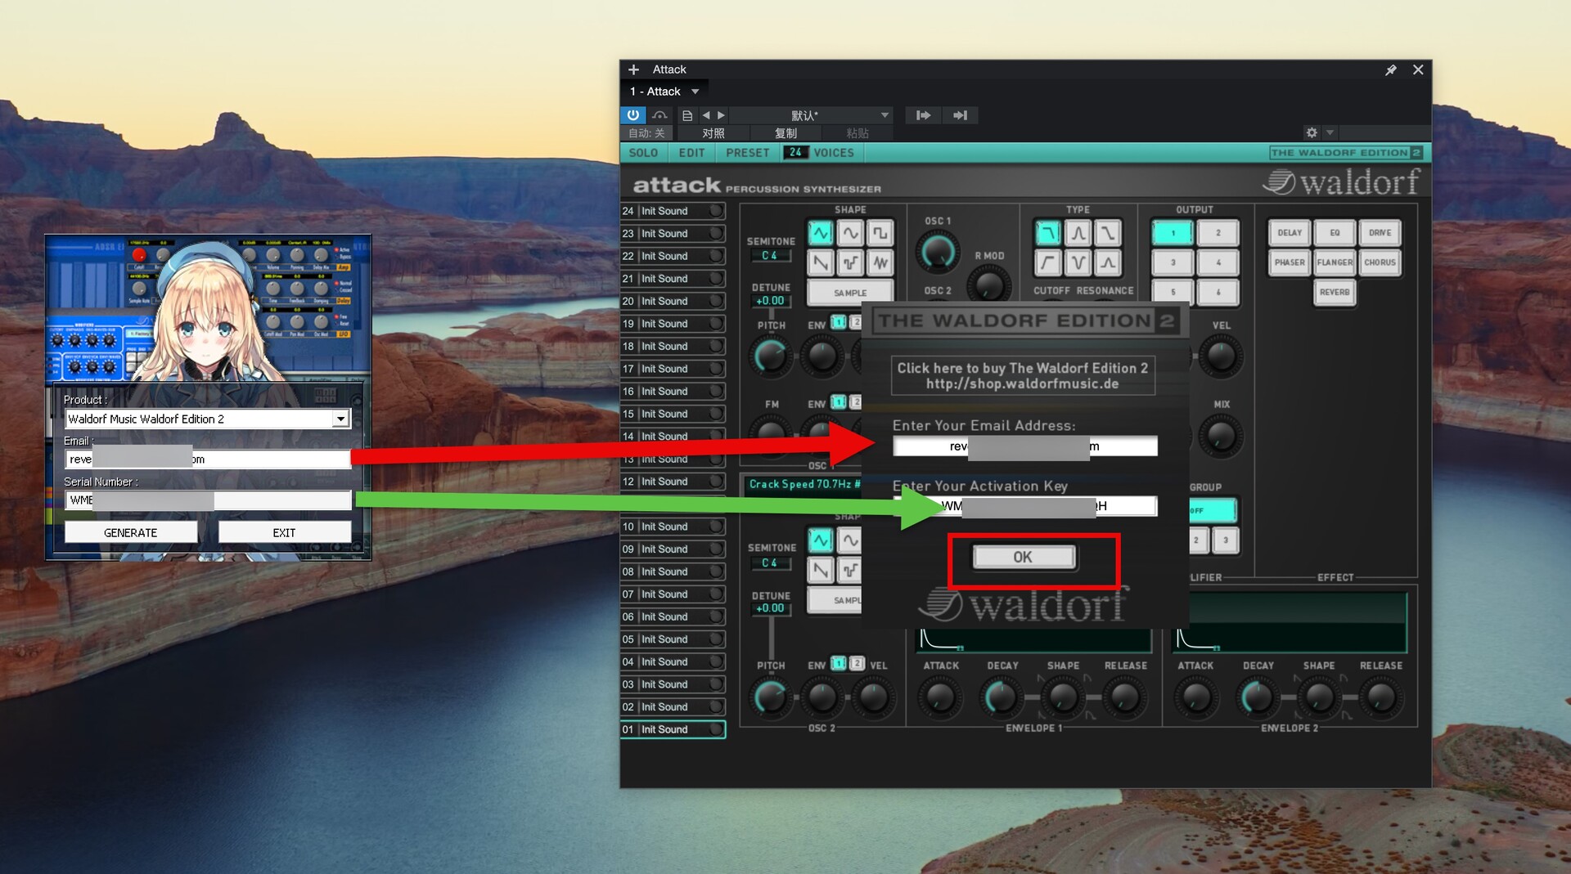1571x874 pixels.
Task: Click the Serial Number field in keygen
Action: pos(208,500)
